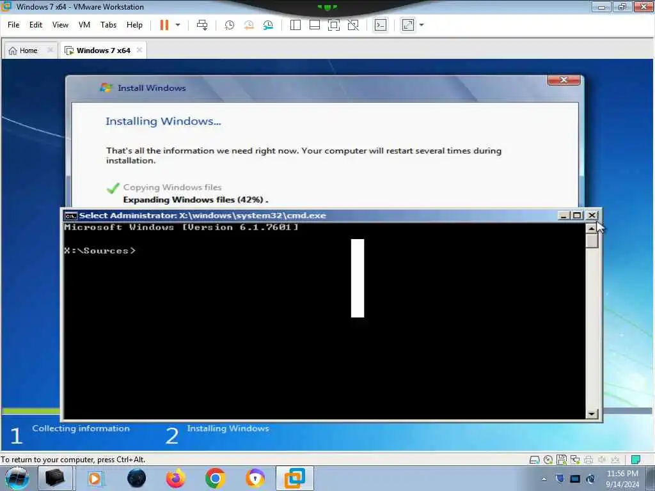655x491 pixels.
Task: Click the floppy drive status icon
Action: click(562, 460)
